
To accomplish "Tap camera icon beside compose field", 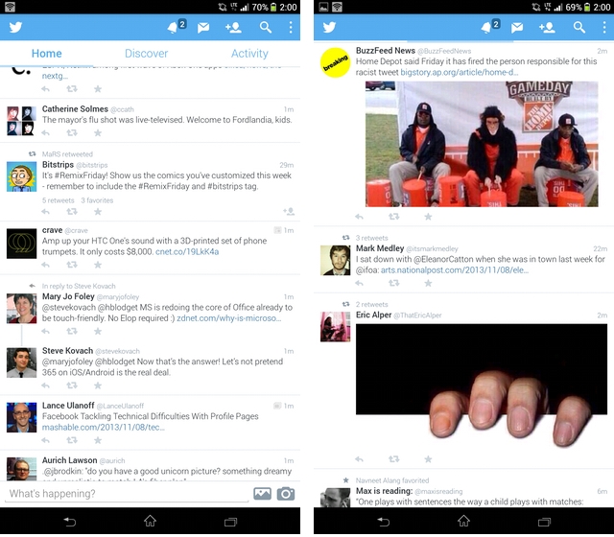I will [286, 494].
